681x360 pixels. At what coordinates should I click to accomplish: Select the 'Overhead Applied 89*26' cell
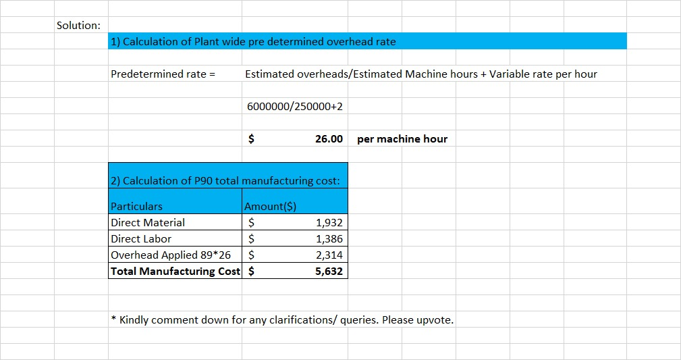point(175,255)
